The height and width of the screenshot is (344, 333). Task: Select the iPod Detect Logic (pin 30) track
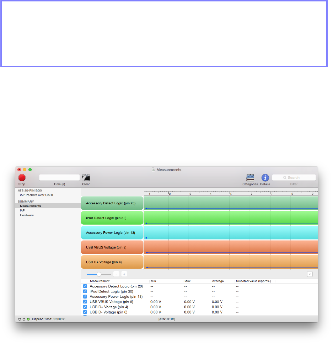pos(112,218)
